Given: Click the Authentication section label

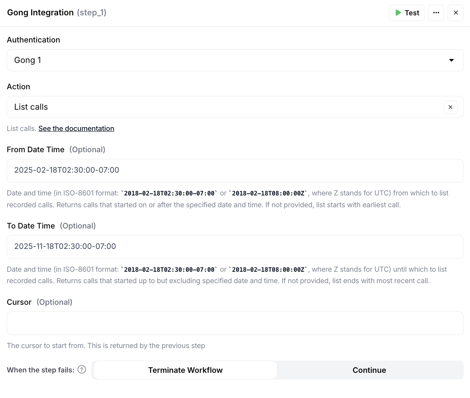Looking at the screenshot, I should [33, 40].
